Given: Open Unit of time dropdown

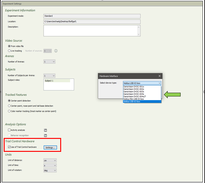Looking at the screenshot, I should pyautogui.click(x=50, y=165).
